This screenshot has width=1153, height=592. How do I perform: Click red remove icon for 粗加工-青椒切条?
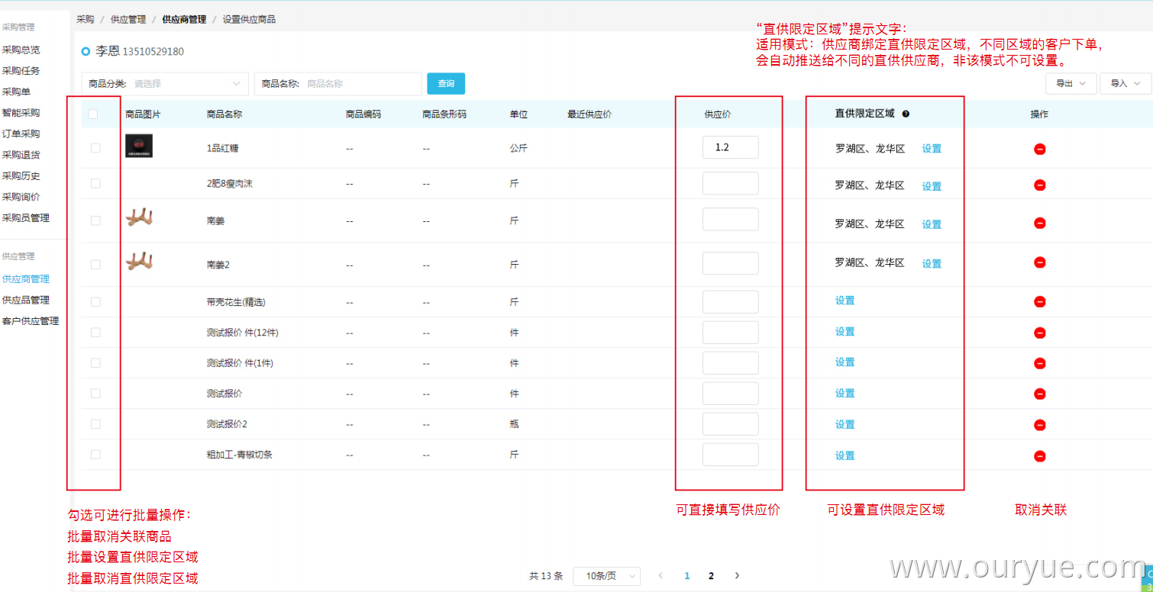pyautogui.click(x=1039, y=456)
